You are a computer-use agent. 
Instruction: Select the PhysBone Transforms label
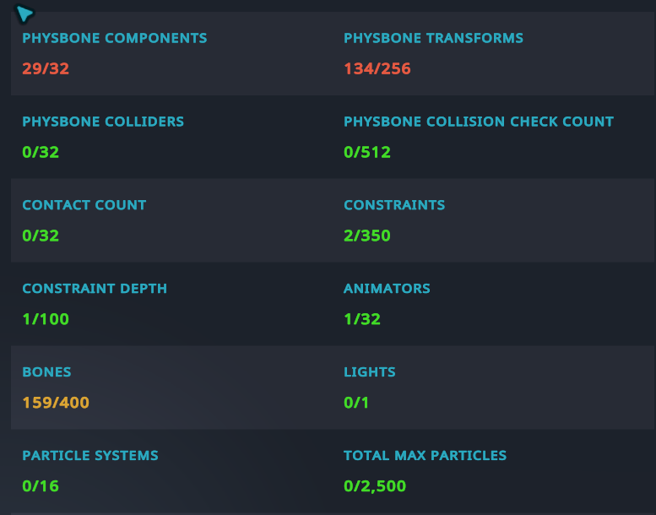(433, 38)
